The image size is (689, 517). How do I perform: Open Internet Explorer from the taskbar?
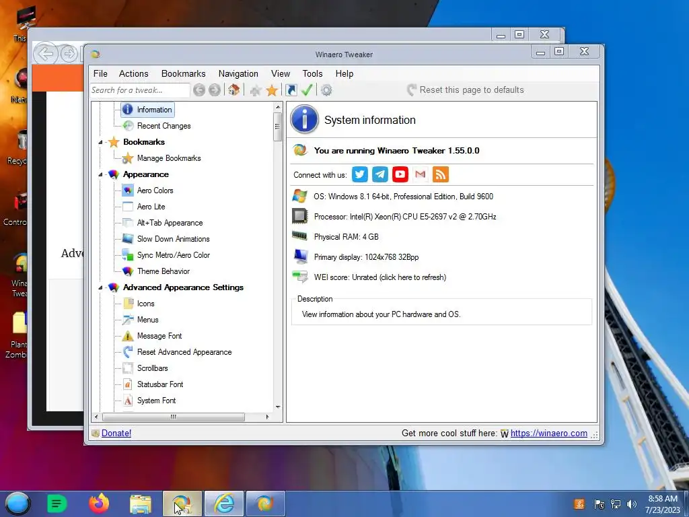pos(224,504)
